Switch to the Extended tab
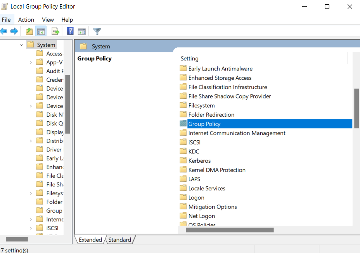 (x=90, y=239)
